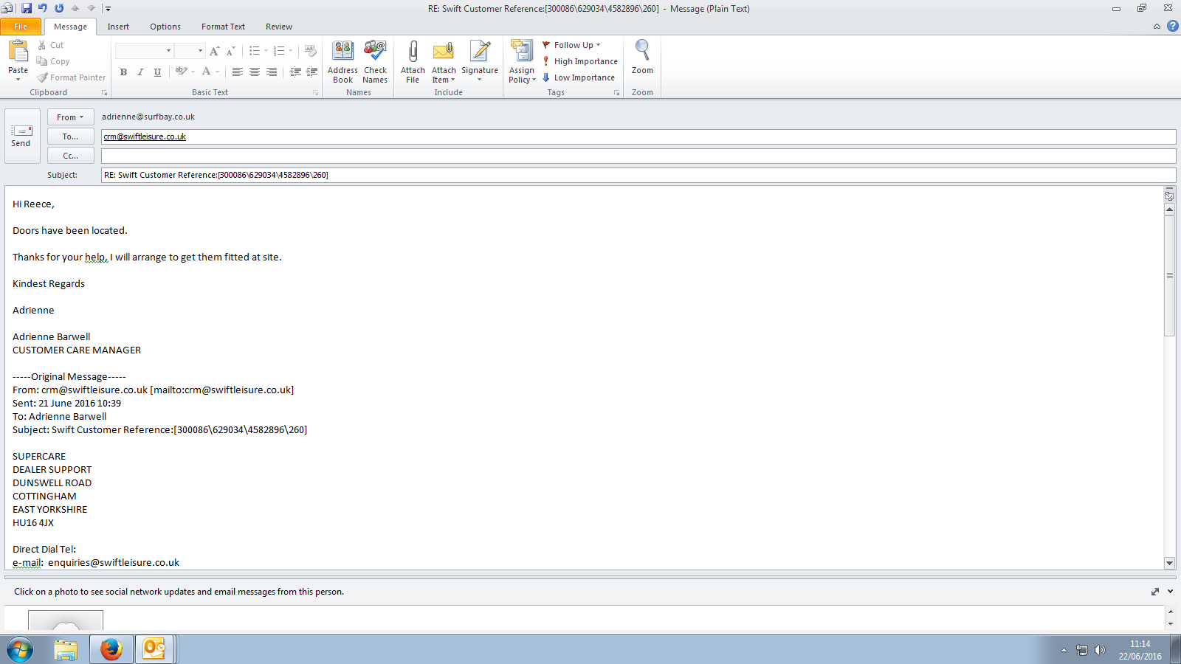The width and height of the screenshot is (1181, 664).
Task: Clear all text formatting
Action: (x=311, y=51)
